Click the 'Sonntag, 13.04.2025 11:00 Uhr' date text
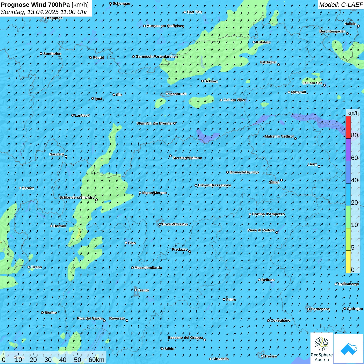Viewport: 364px width, 364px height. 44,12
